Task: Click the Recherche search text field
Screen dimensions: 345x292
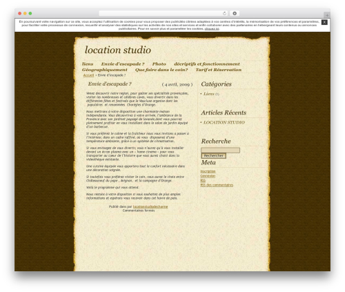Action: click(x=220, y=150)
